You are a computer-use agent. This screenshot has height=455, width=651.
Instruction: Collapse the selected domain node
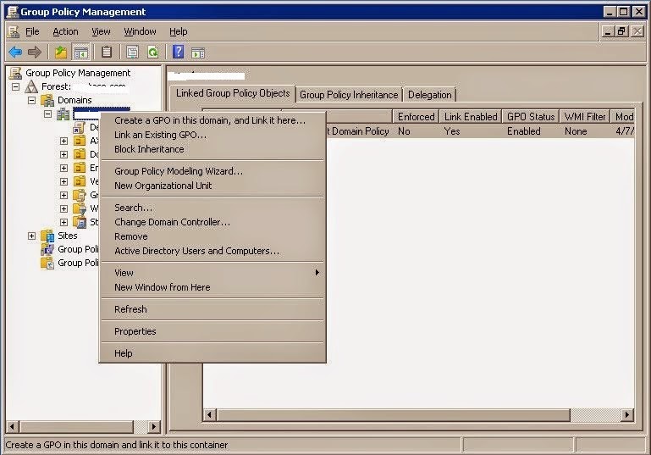click(48, 114)
